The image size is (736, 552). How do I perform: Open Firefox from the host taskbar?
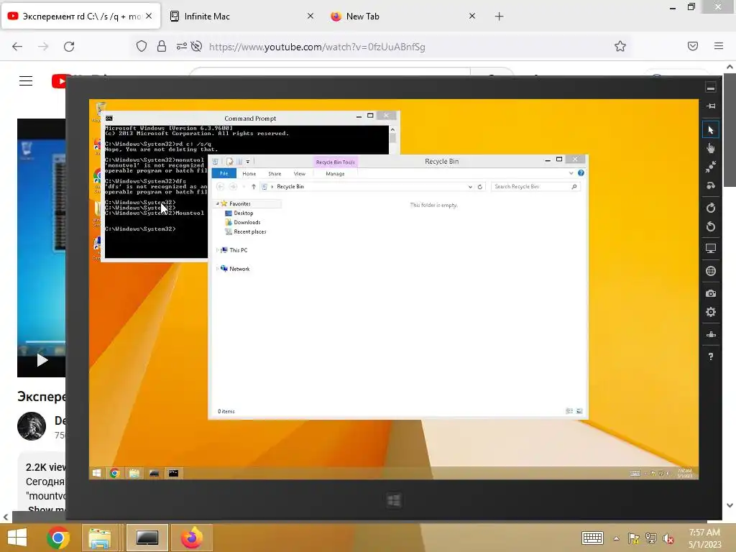coord(191,538)
